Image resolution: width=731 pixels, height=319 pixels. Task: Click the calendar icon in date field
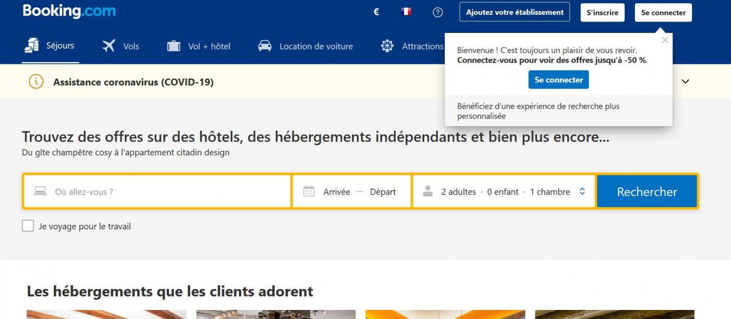click(x=309, y=192)
